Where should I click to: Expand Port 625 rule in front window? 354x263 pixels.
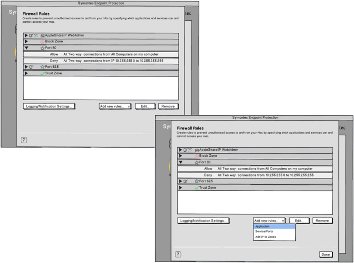pos(181,181)
